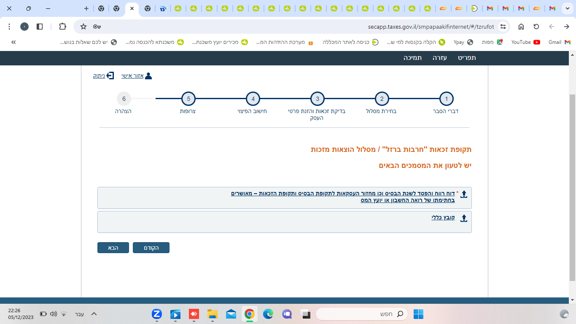The width and height of the screenshot is (576, 324).
Task: Click the הקודם previous button
Action: [x=151, y=248]
